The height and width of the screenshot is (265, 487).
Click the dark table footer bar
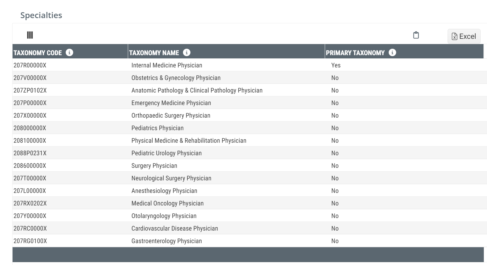[x=248, y=254]
